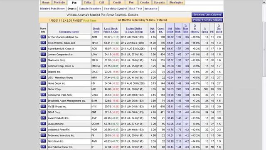Click scrollbar up arrow at top
Screen dimensions: 266x150
pyautogui.click(x=264, y=2)
